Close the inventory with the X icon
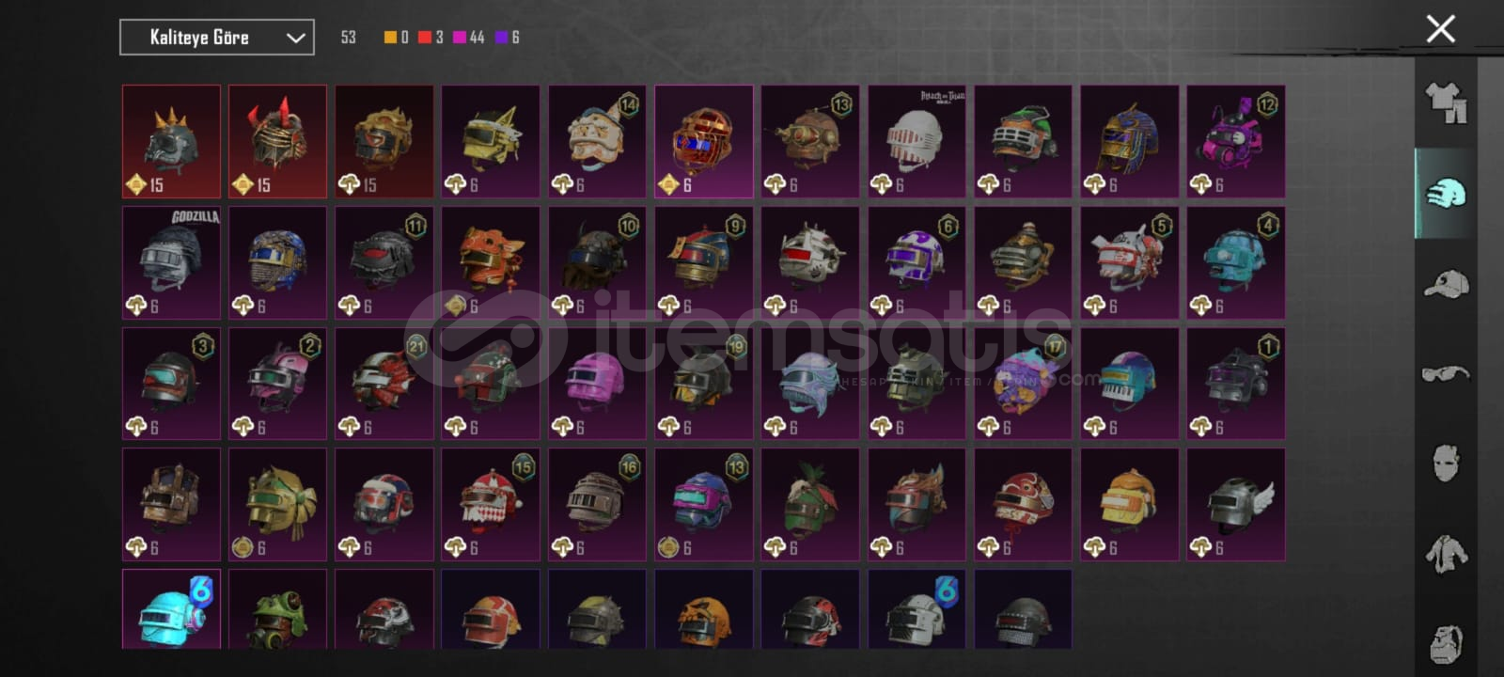Image resolution: width=1504 pixels, height=677 pixels. pyautogui.click(x=1440, y=28)
